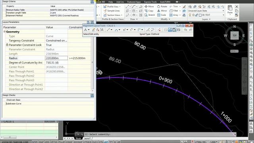
Task: Click the Pick sub-entity icon in Alignment Layout Tools
Action: pos(170,30)
